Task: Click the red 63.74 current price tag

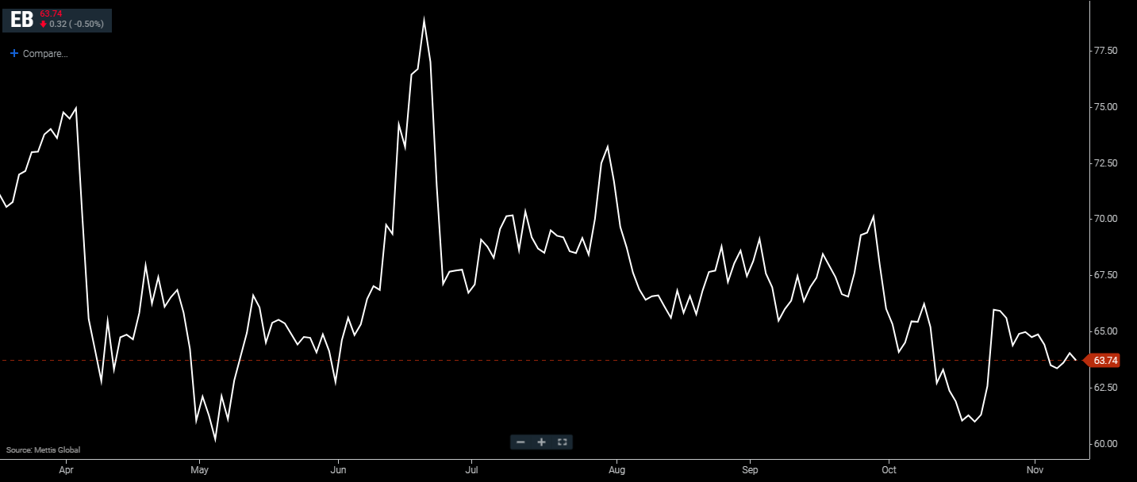Action: click(x=1104, y=361)
